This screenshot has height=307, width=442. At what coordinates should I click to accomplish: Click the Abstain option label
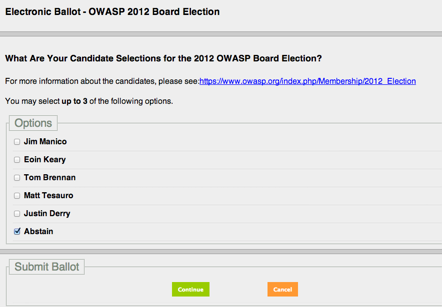[x=38, y=232]
